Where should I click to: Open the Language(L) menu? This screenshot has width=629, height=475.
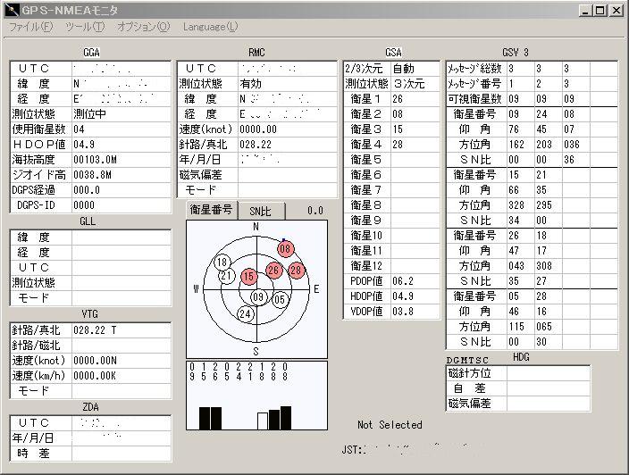point(210,27)
